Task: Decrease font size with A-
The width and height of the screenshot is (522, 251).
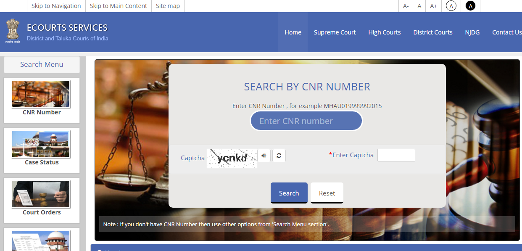Action: click(406, 6)
